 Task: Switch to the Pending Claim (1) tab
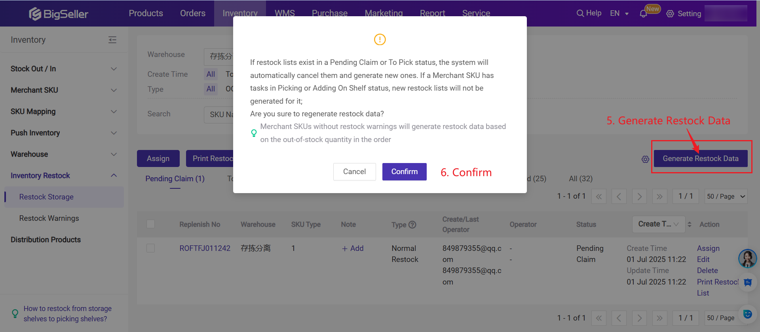pos(175,178)
